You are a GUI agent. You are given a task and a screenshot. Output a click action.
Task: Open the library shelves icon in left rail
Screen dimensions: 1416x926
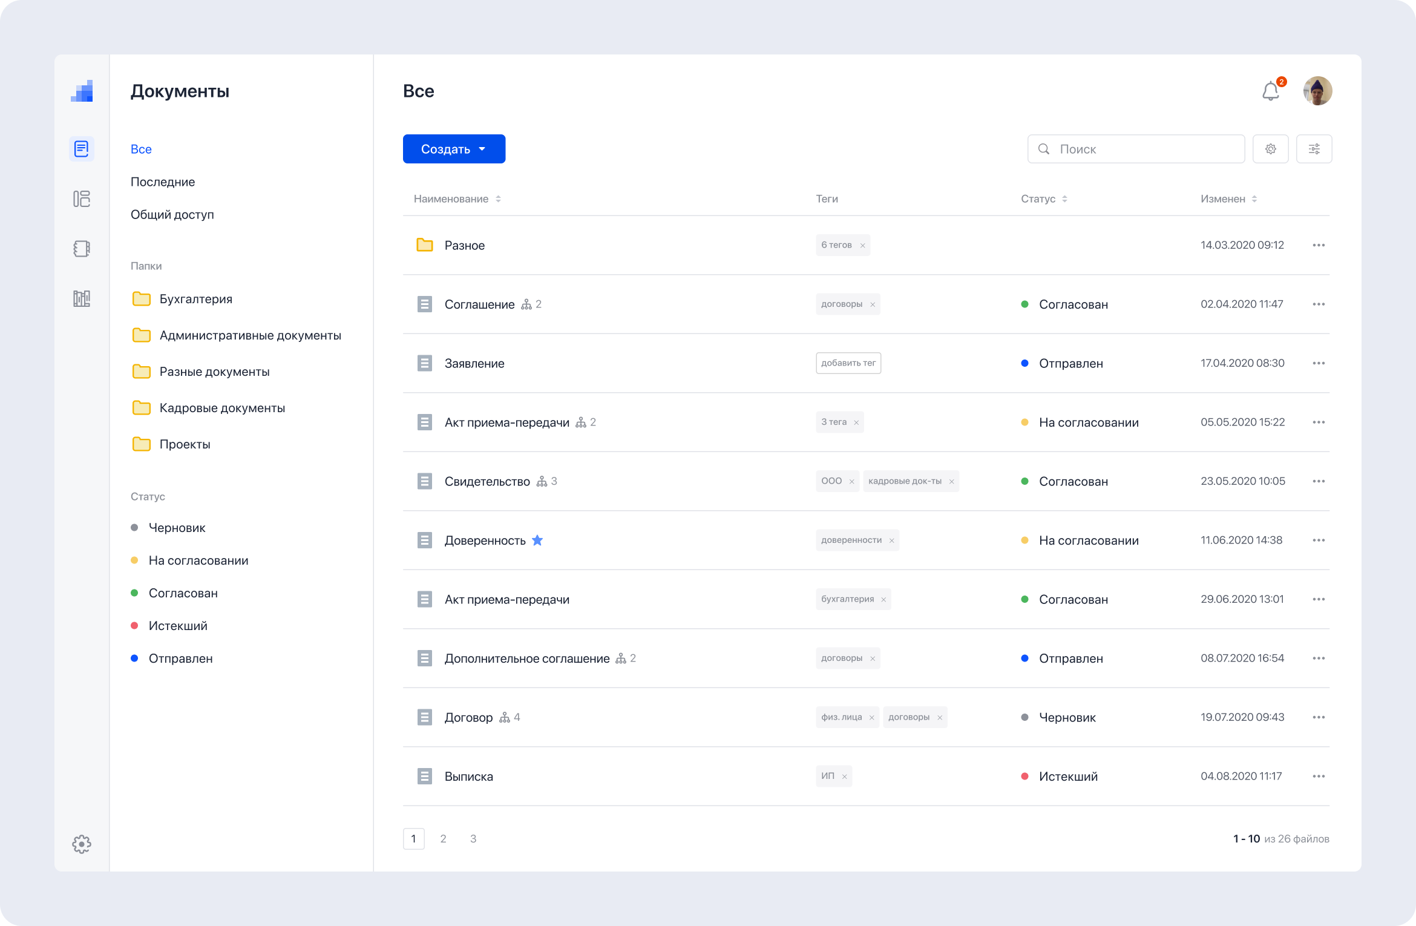[x=82, y=298]
